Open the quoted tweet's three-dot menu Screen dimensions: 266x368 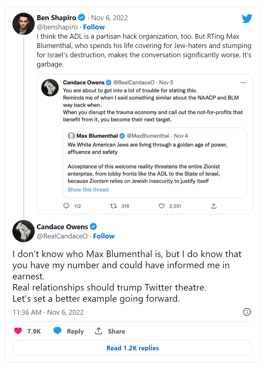(243, 82)
